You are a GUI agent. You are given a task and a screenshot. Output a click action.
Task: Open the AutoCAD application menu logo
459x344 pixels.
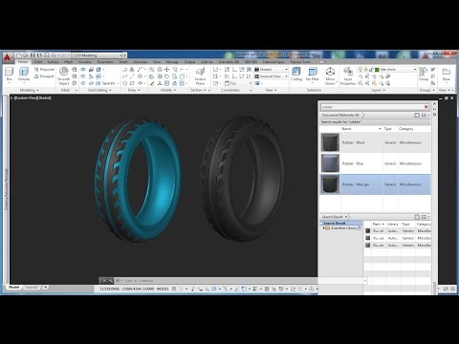(7, 57)
